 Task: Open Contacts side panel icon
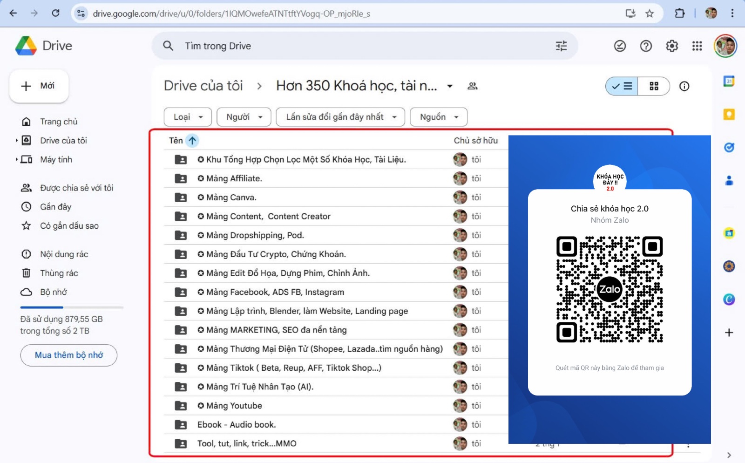pos(729,180)
